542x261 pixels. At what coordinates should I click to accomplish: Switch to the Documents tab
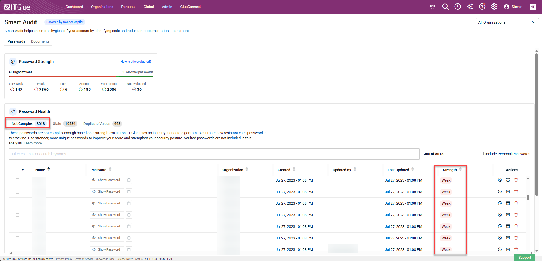40,41
